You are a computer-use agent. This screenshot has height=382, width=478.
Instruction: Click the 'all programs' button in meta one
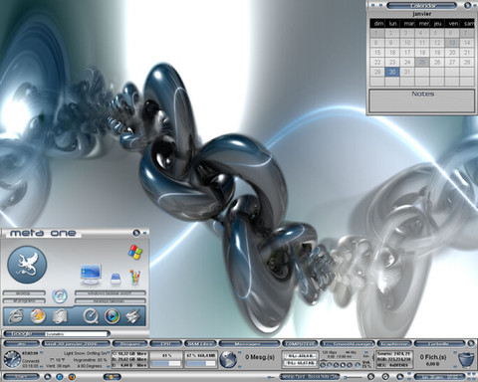(24, 300)
